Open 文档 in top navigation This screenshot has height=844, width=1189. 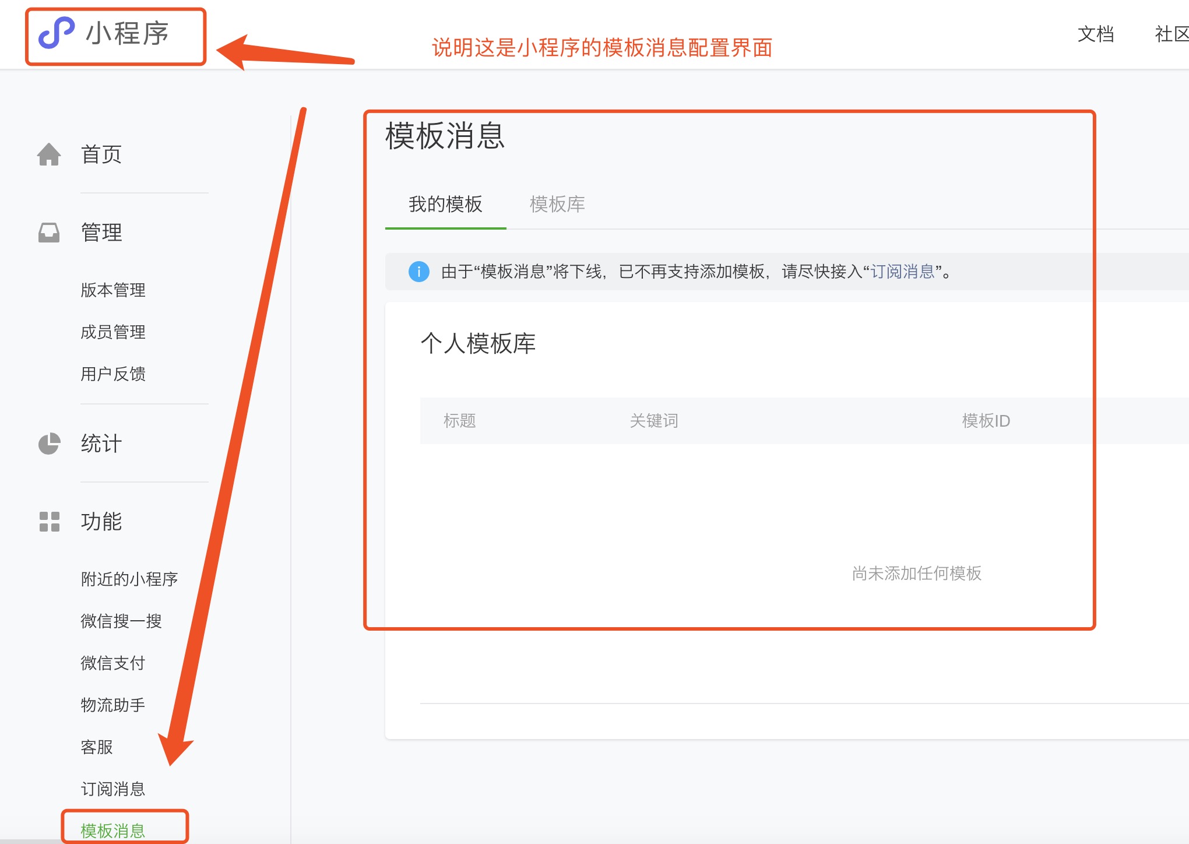tap(1095, 34)
